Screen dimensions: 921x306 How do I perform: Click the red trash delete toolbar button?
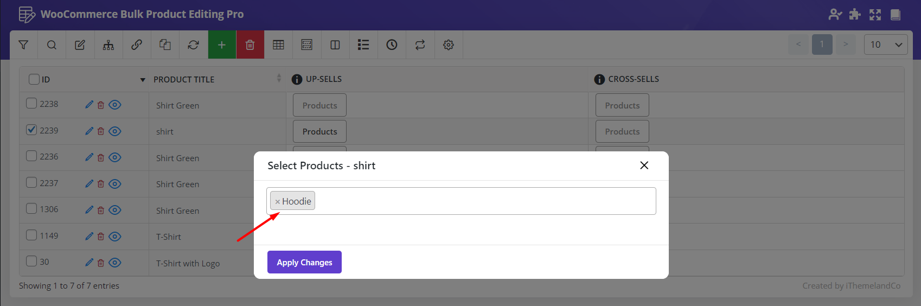[x=250, y=45]
